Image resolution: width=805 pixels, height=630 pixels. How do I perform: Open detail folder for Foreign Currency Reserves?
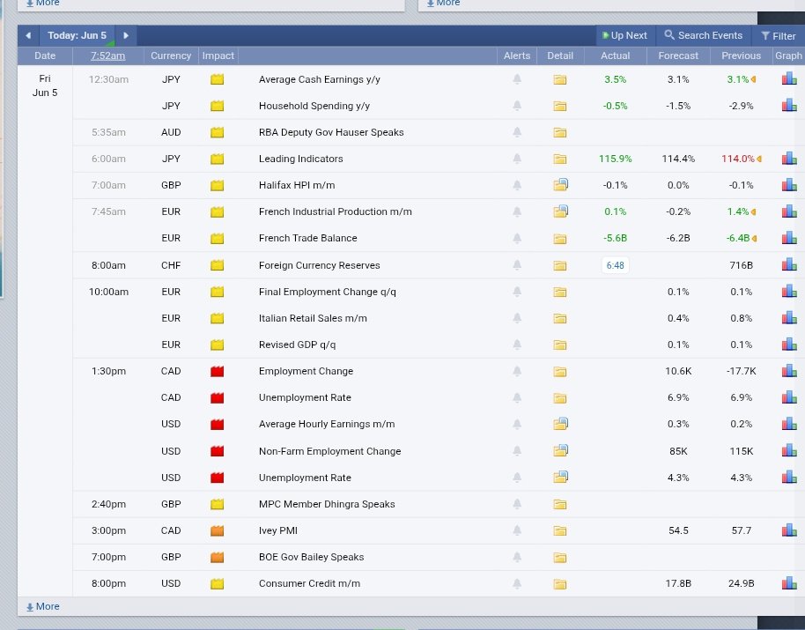pos(559,265)
